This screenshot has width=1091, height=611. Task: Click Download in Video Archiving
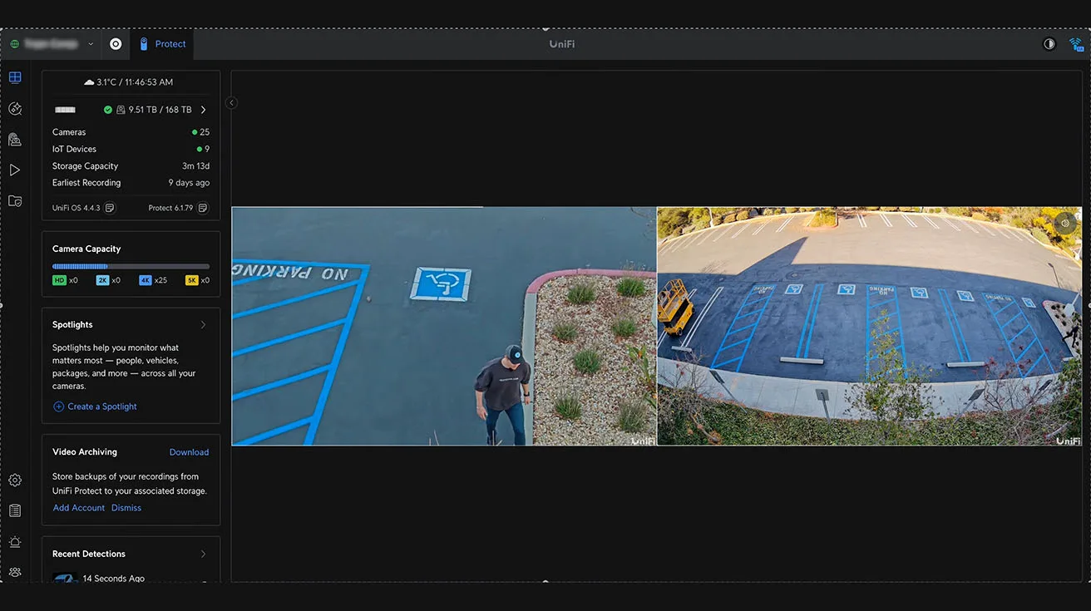[x=189, y=452]
